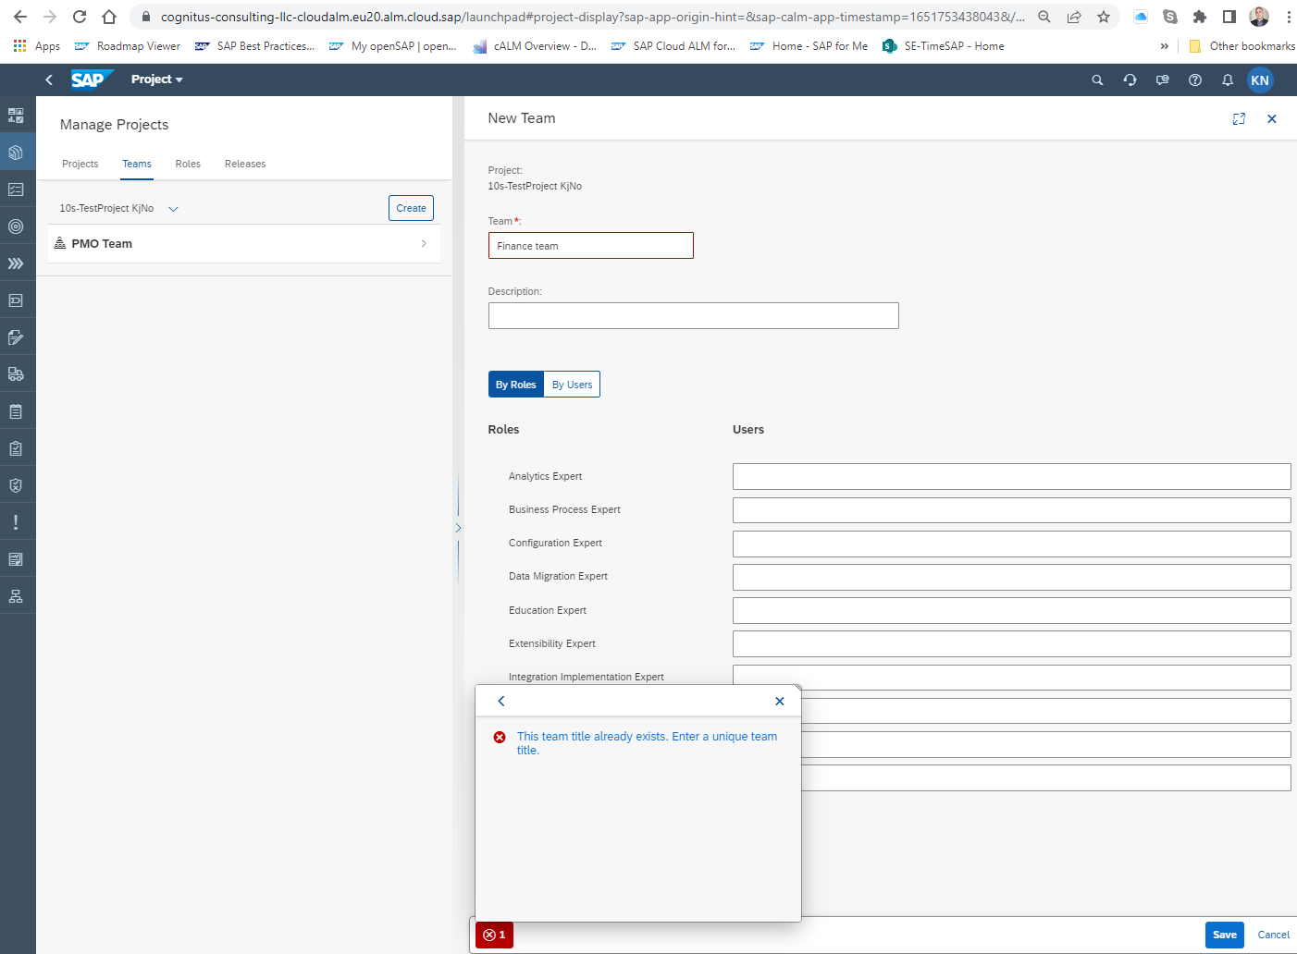Click the SAP logo
The height and width of the screenshot is (954, 1297).
pyautogui.click(x=91, y=79)
